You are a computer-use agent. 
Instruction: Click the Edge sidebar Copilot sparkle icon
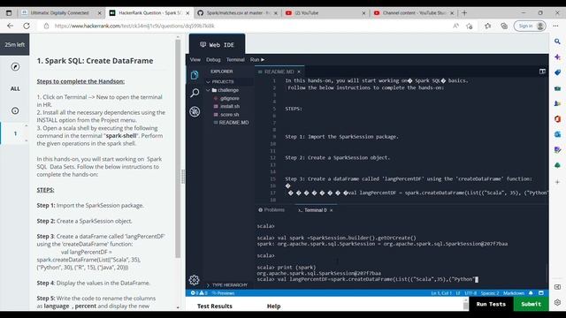[x=557, y=57]
